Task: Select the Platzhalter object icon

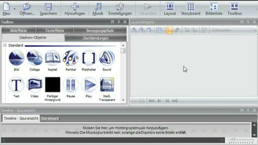Action: [89, 58]
